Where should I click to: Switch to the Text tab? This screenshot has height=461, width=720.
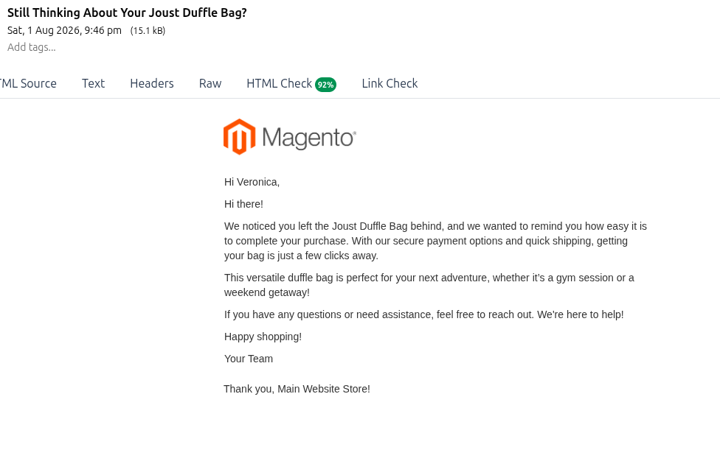[x=93, y=83]
